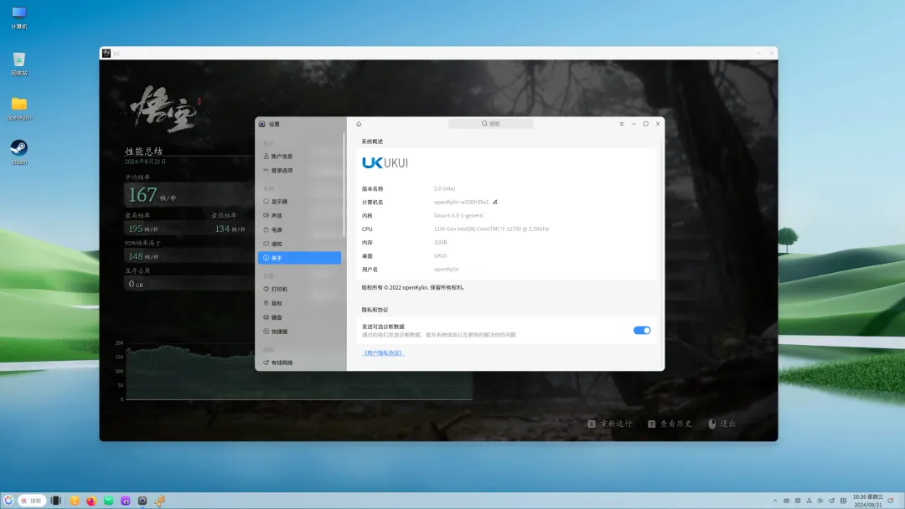
Task: Open the orange app icon on the taskbar
Action: click(x=75, y=501)
